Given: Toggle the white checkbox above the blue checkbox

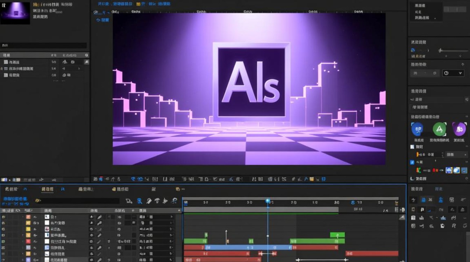Looking at the screenshot, I should coord(412,147).
